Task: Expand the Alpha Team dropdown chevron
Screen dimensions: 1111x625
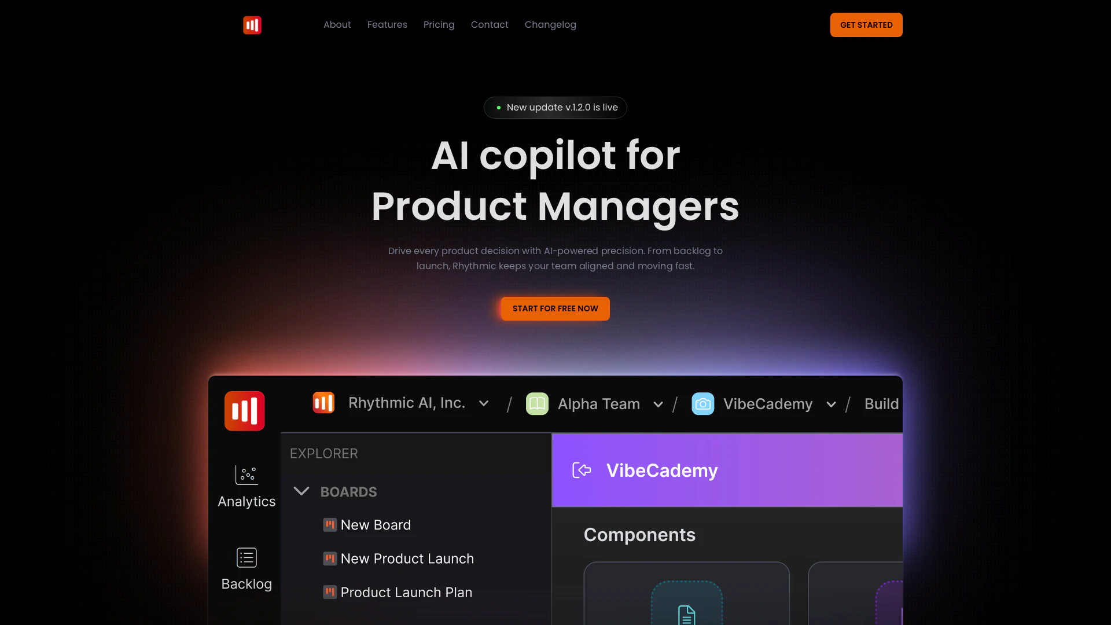Action: tap(658, 405)
